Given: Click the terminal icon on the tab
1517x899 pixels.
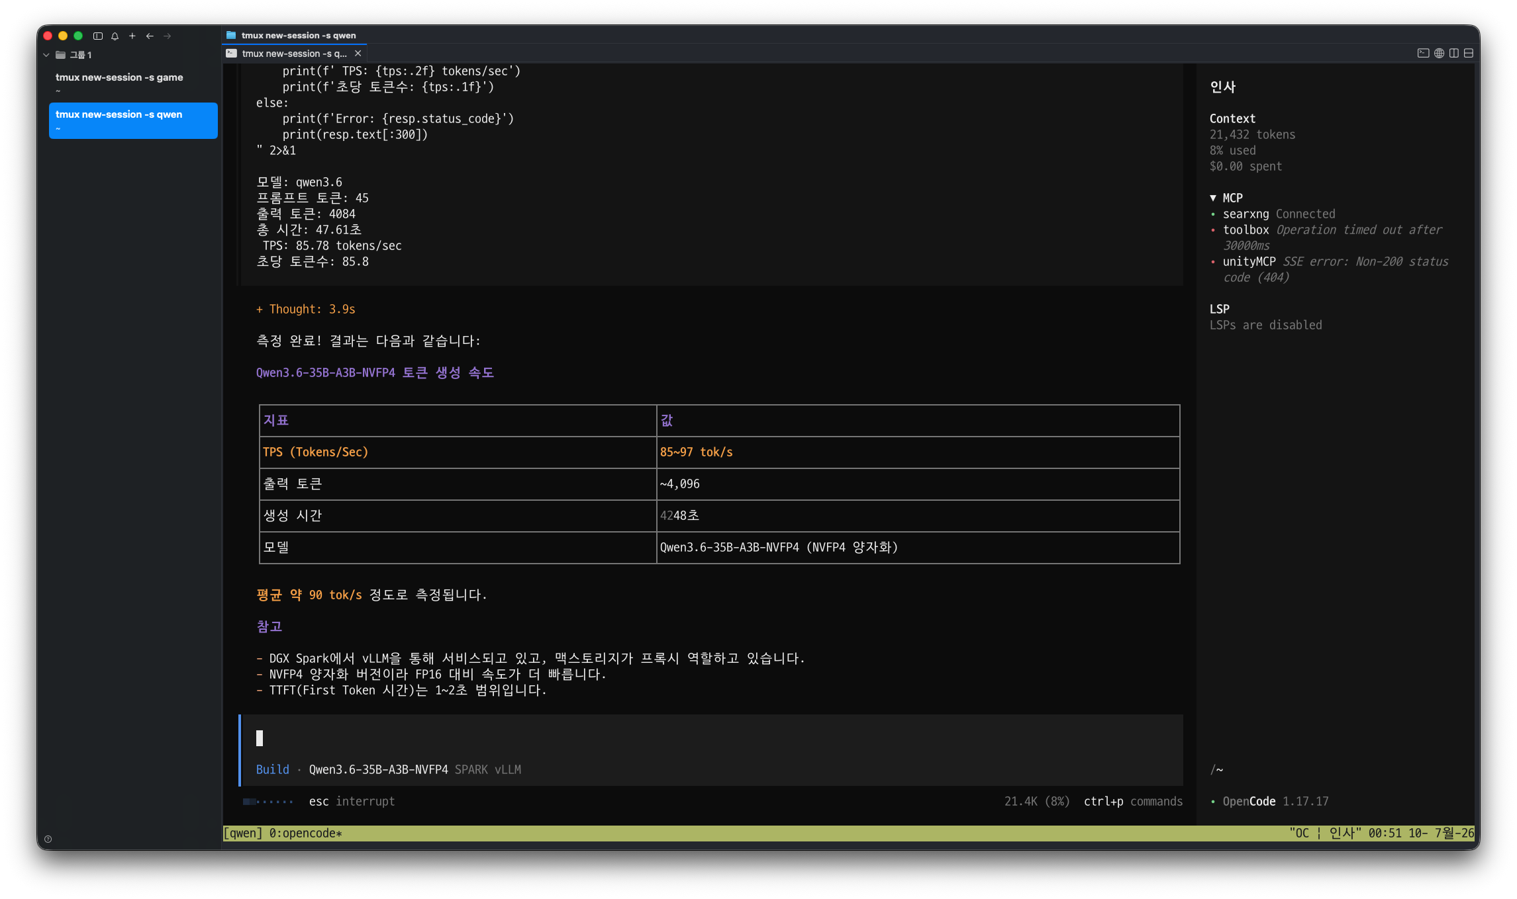Looking at the screenshot, I should (x=231, y=54).
